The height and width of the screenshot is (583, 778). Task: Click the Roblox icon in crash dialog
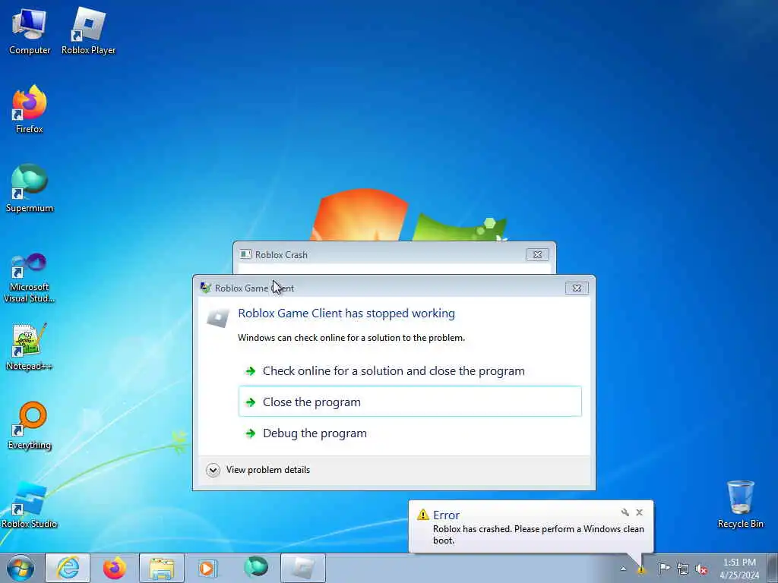click(217, 318)
